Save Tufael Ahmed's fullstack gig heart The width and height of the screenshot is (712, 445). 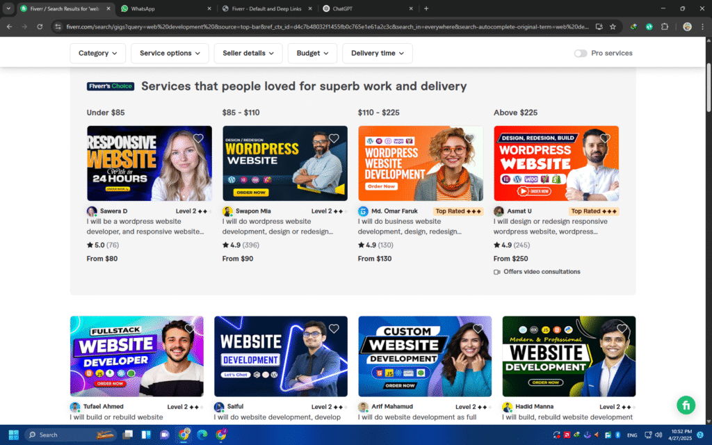(x=190, y=328)
